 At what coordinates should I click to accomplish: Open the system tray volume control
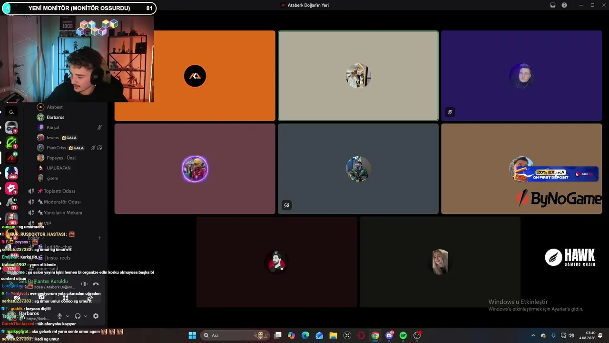571,335
